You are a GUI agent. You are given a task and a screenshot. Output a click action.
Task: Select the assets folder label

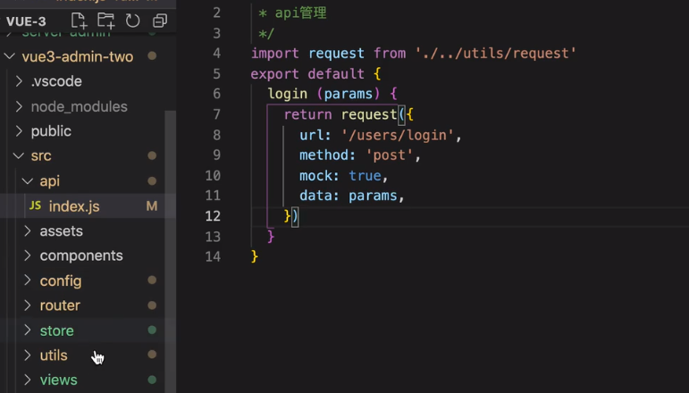point(61,231)
